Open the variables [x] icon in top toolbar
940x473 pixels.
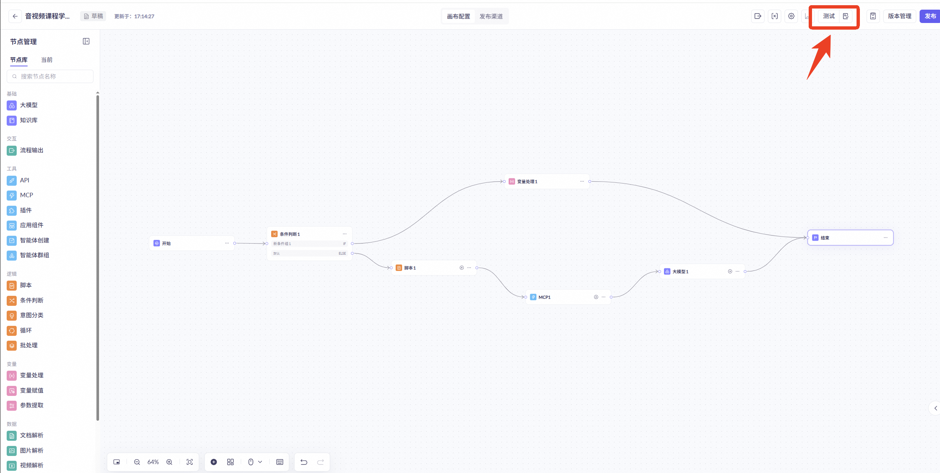[x=775, y=16]
